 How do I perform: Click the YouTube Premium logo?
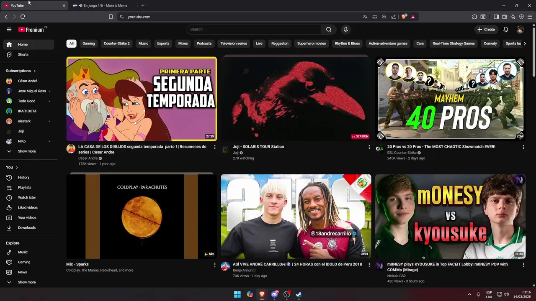[31, 29]
